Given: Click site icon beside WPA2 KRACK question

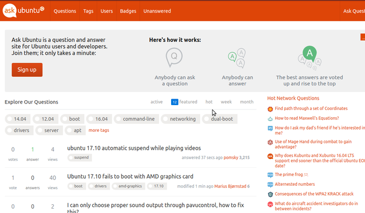Looking at the screenshot, I should click(x=270, y=194).
